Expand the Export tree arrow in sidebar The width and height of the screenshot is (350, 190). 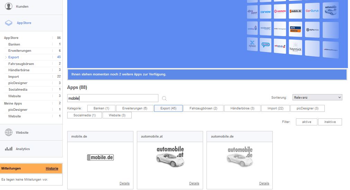[x=6, y=57]
